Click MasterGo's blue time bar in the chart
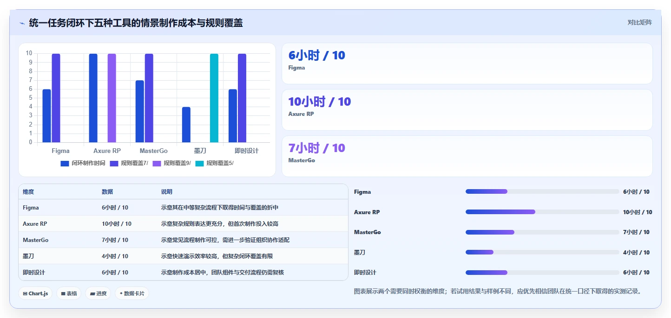671x318 pixels. [x=139, y=111]
